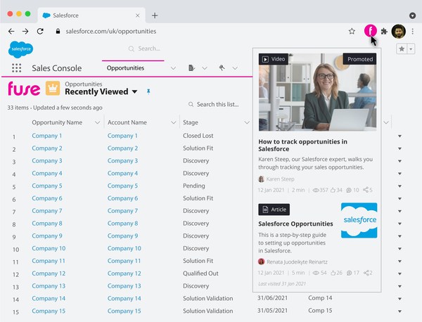Open the Article type badge

point(274,210)
